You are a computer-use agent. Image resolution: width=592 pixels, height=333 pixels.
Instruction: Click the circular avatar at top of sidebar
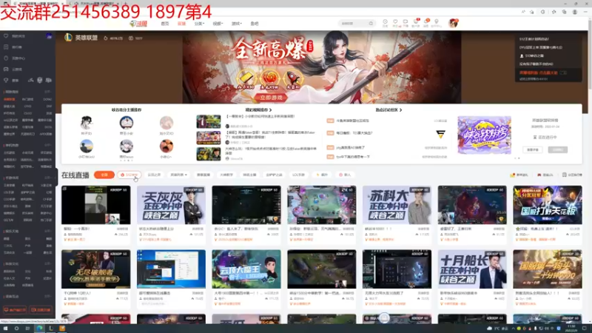pos(49,36)
